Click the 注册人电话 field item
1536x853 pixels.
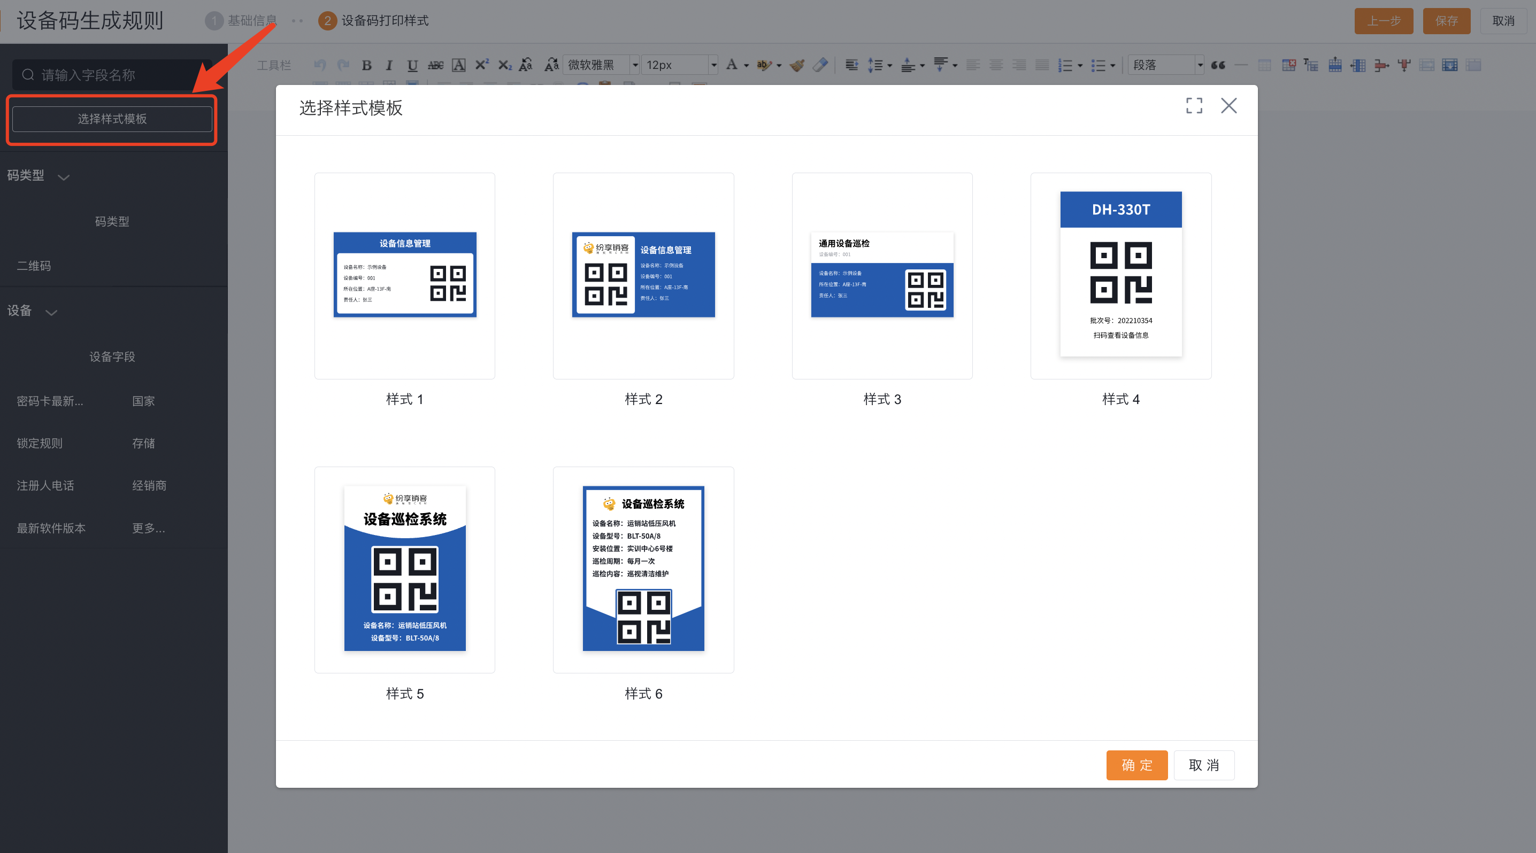click(45, 486)
